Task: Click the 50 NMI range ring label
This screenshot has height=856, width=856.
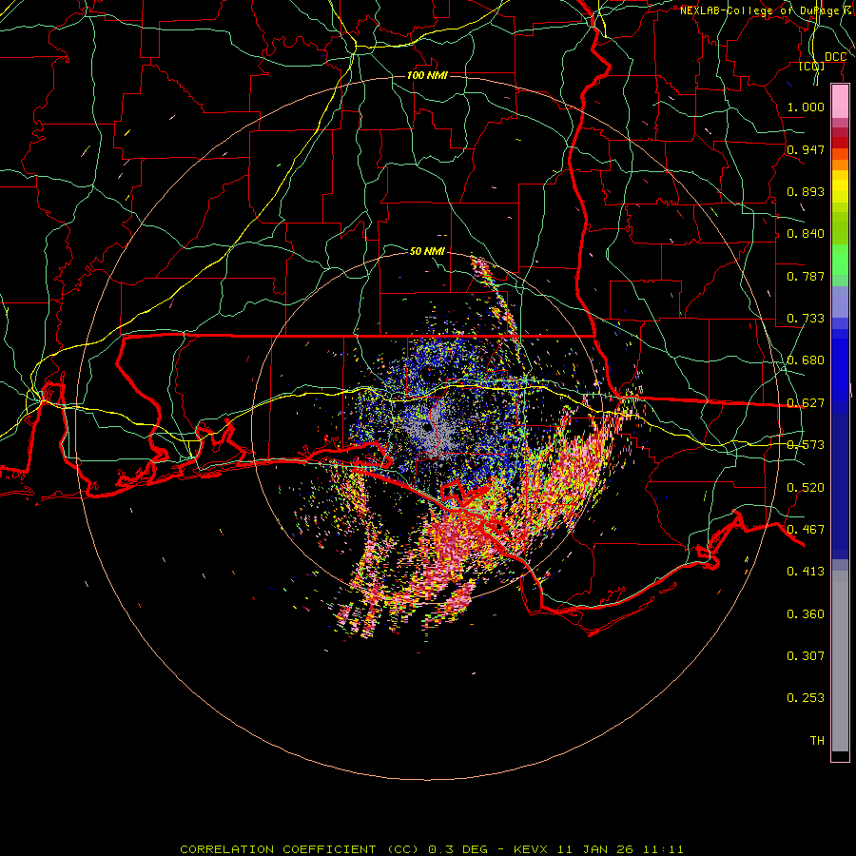Action: [x=427, y=251]
